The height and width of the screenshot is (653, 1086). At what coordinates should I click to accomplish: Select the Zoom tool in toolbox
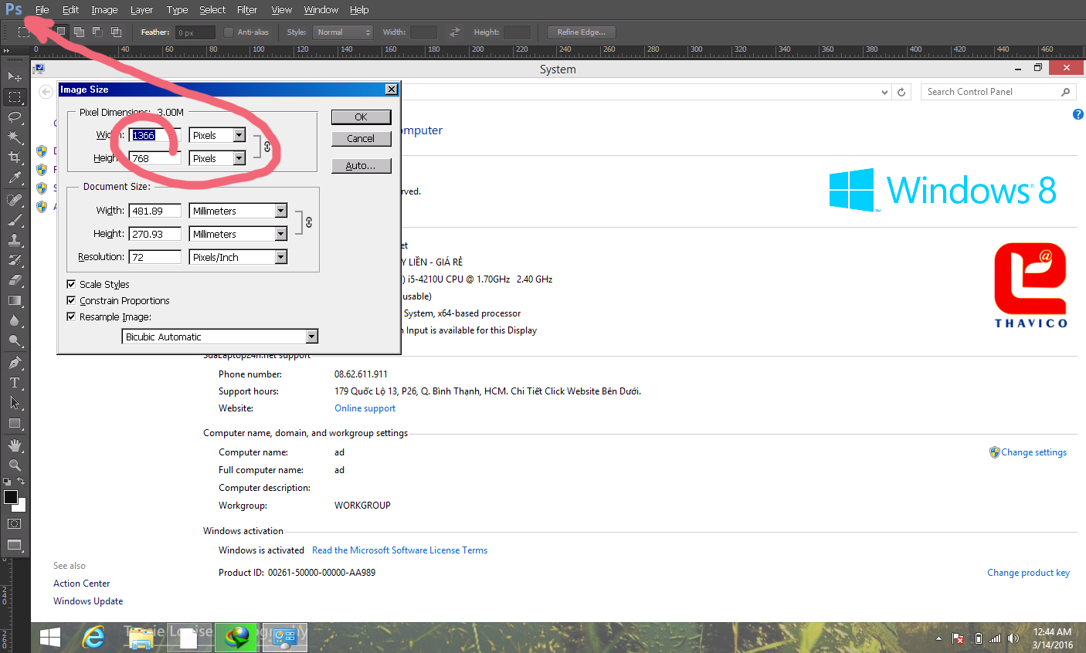[x=15, y=465]
